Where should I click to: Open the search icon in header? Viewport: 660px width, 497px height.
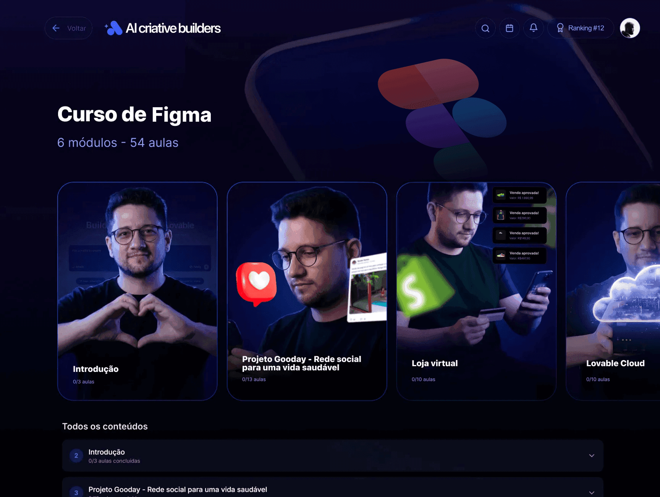click(485, 28)
